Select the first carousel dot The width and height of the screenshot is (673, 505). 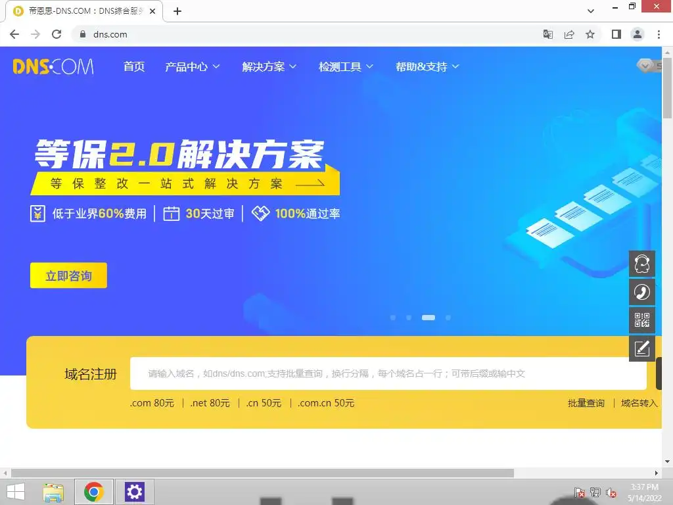[393, 318]
